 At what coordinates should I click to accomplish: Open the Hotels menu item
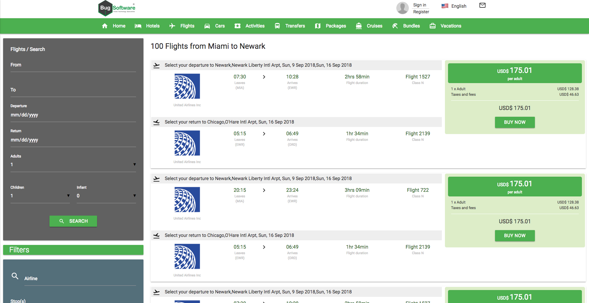point(153,26)
